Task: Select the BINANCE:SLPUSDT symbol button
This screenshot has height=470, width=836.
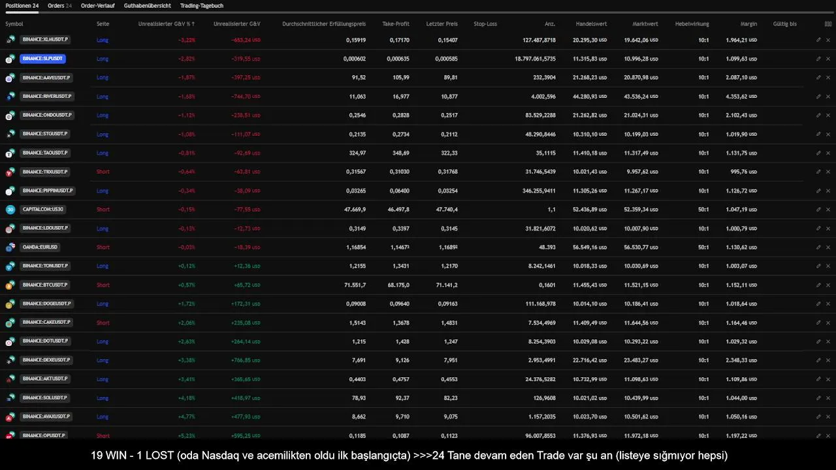Action: point(42,59)
